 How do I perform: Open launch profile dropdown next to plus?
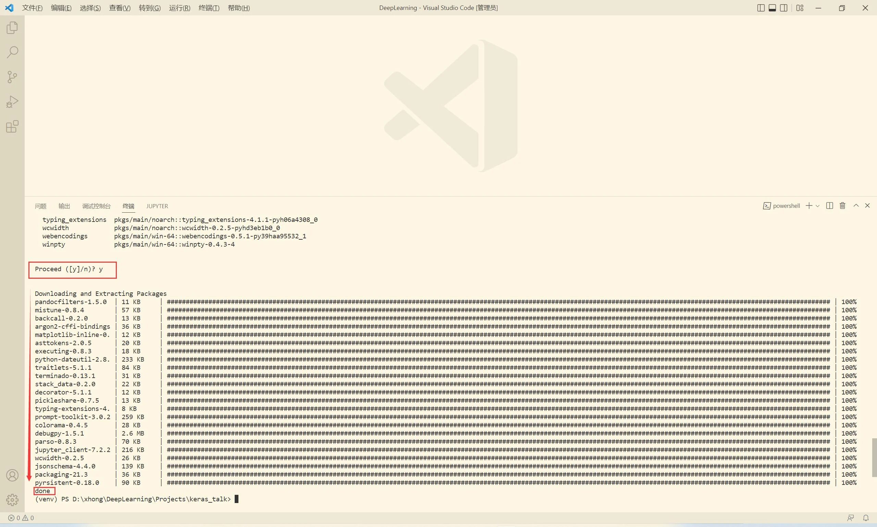click(818, 206)
